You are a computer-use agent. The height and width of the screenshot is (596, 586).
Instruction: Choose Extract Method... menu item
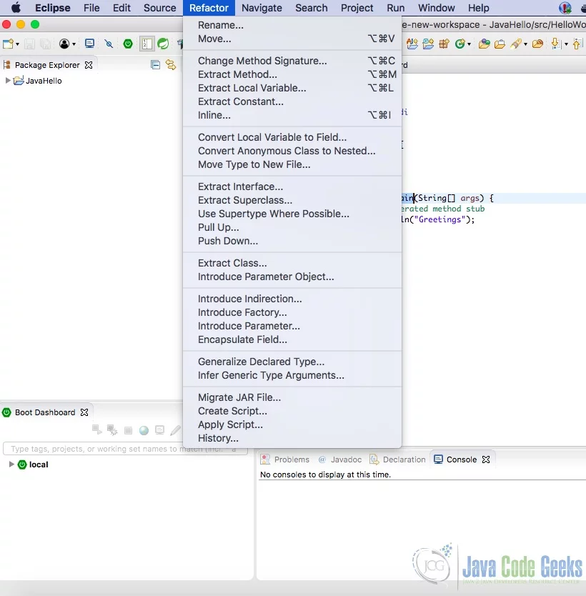[292, 74]
